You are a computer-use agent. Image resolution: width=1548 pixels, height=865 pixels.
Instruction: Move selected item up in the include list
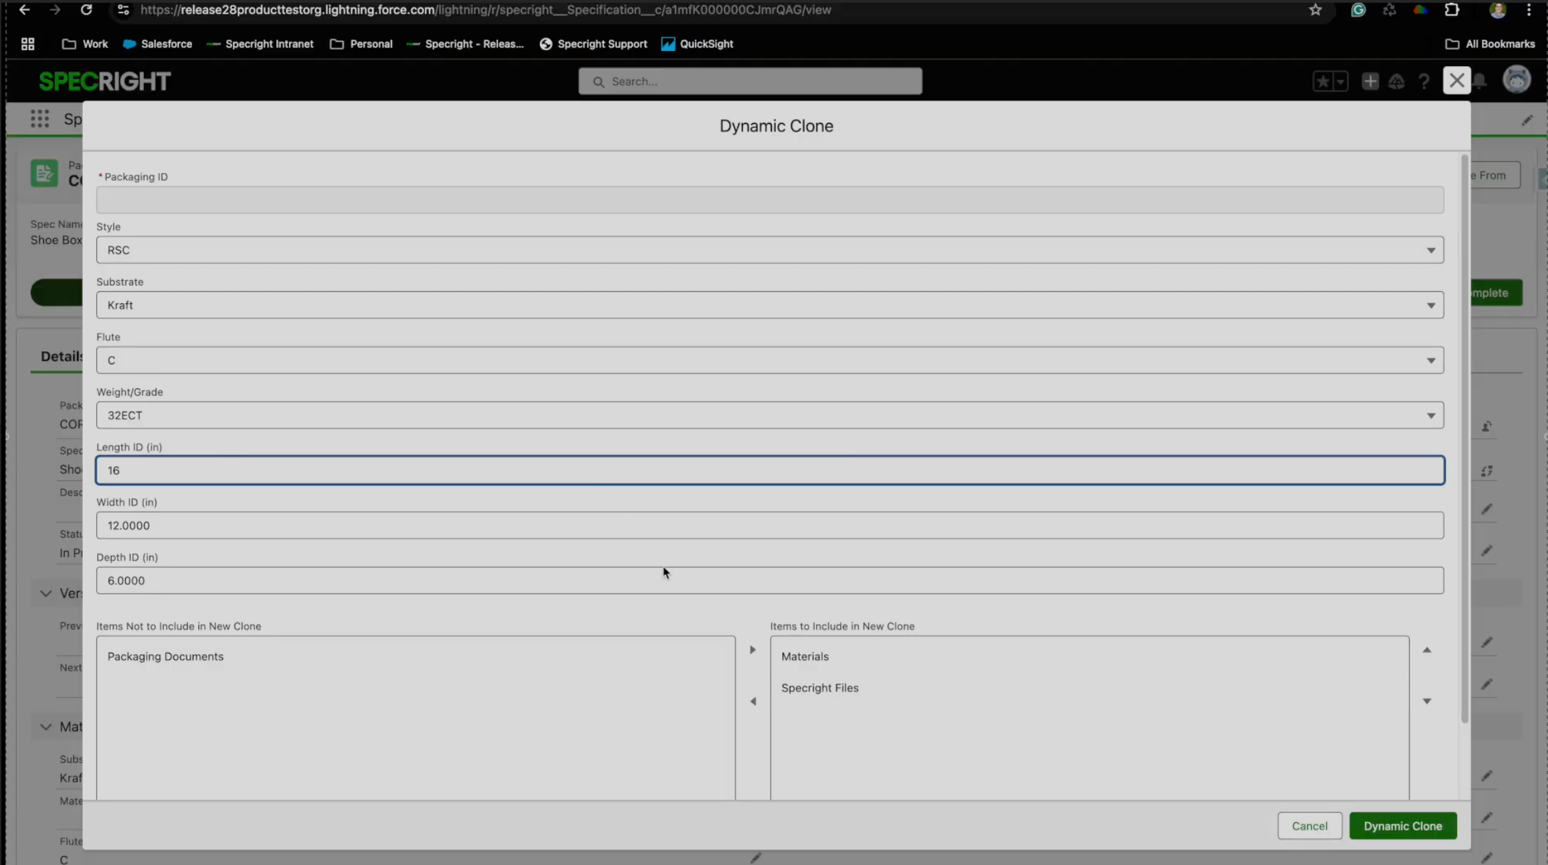(x=1427, y=649)
